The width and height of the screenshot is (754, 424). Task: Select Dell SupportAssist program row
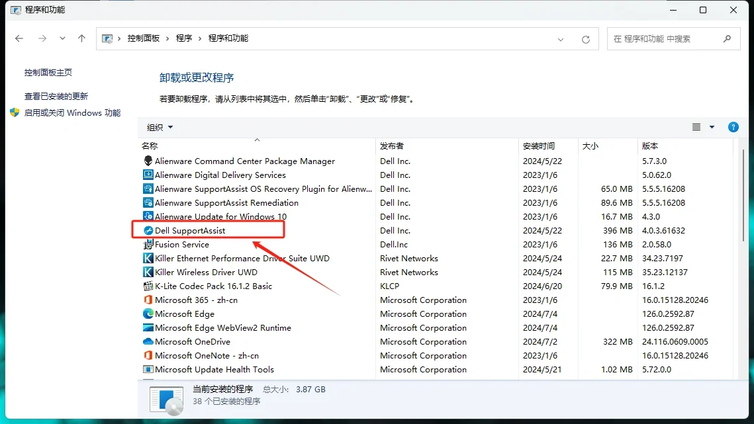[x=435, y=231]
